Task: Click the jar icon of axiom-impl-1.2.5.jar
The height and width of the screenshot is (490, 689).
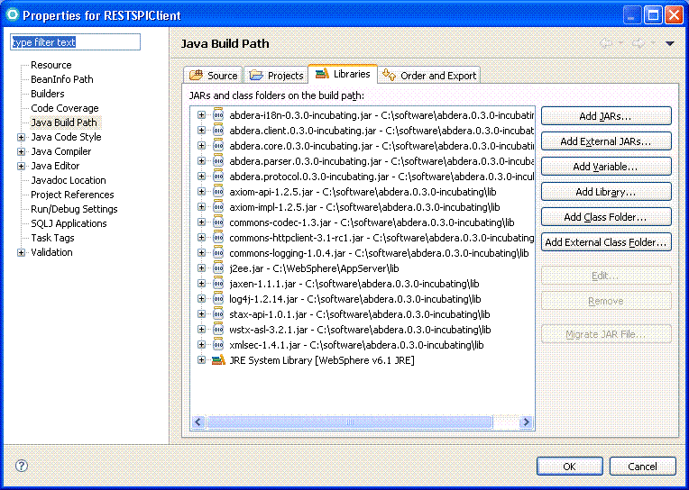Action: point(218,206)
